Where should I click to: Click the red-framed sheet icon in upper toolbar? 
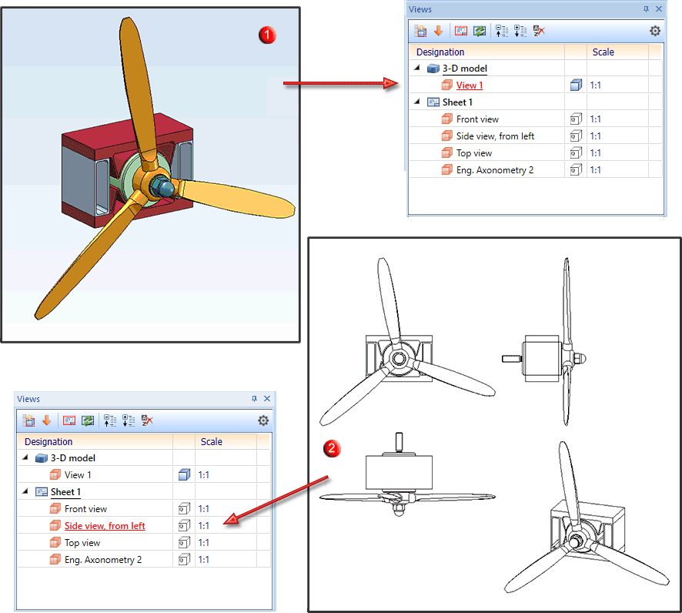[x=461, y=31]
